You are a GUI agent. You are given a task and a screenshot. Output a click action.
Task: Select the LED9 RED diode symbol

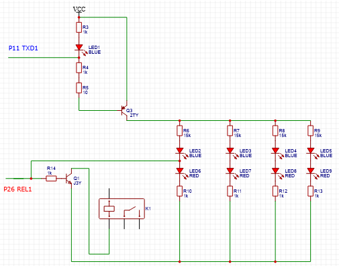pyautogui.click(x=311, y=171)
